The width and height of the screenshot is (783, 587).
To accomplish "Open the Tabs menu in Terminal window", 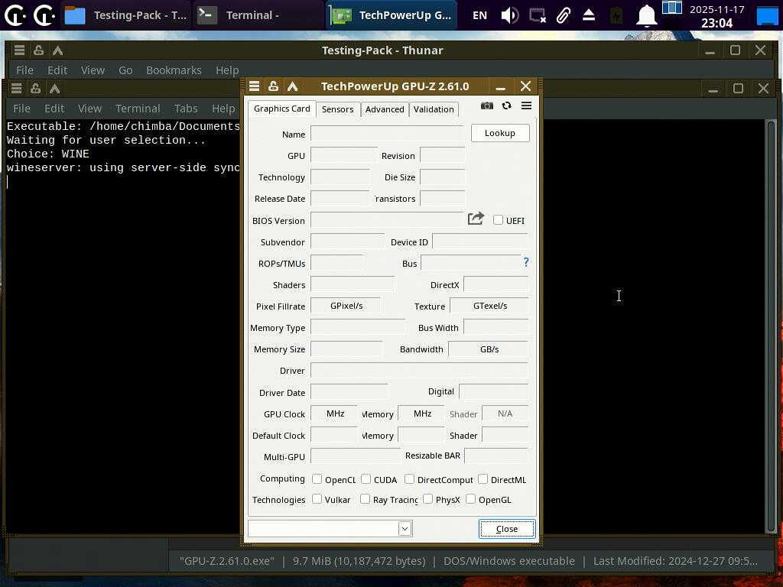I will (186, 109).
